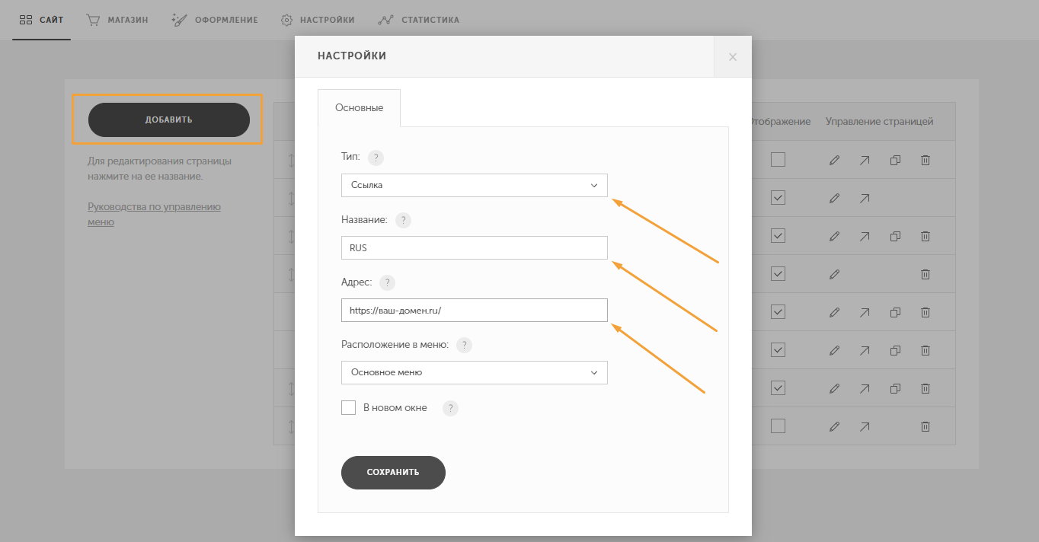
Task: Click help icon beside Расположение в меню
Action: 464,345
